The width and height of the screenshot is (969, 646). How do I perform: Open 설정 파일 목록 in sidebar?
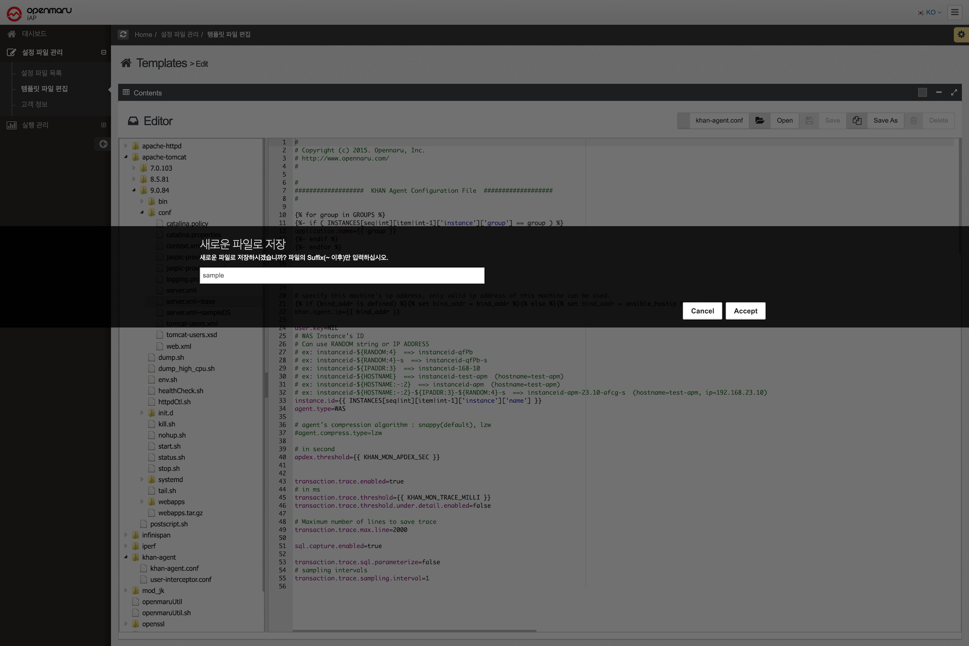click(41, 73)
